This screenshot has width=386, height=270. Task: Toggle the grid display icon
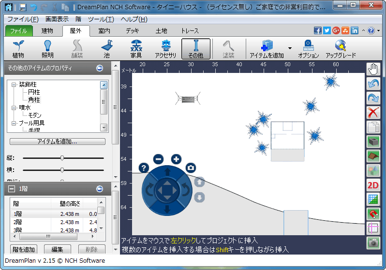click(x=373, y=199)
